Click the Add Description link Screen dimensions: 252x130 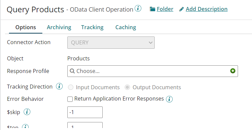coord(207,9)
